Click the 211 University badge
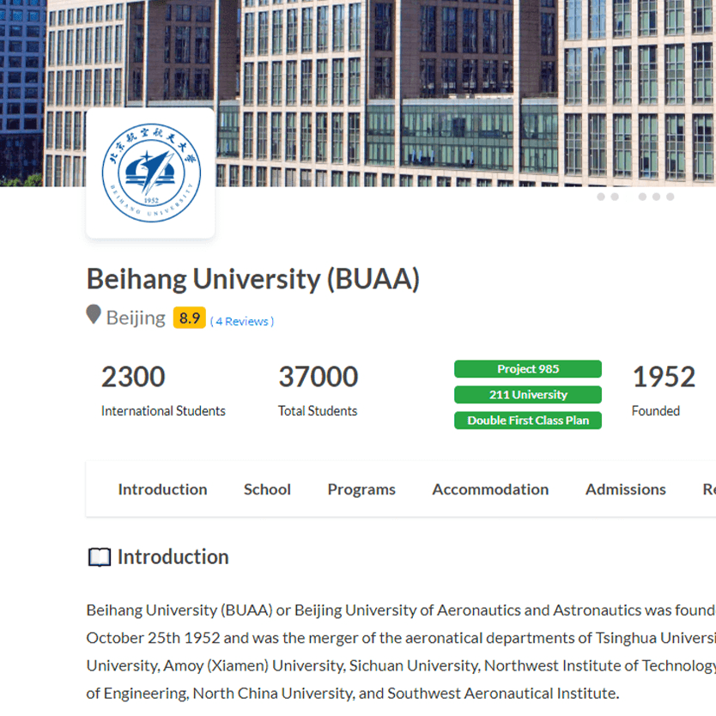Screen dimensions: 716x716 point(528,395)
